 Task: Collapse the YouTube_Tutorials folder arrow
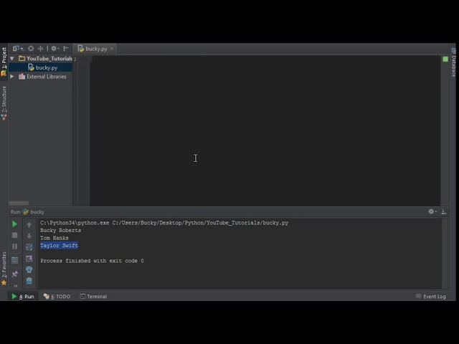(12, 59)
